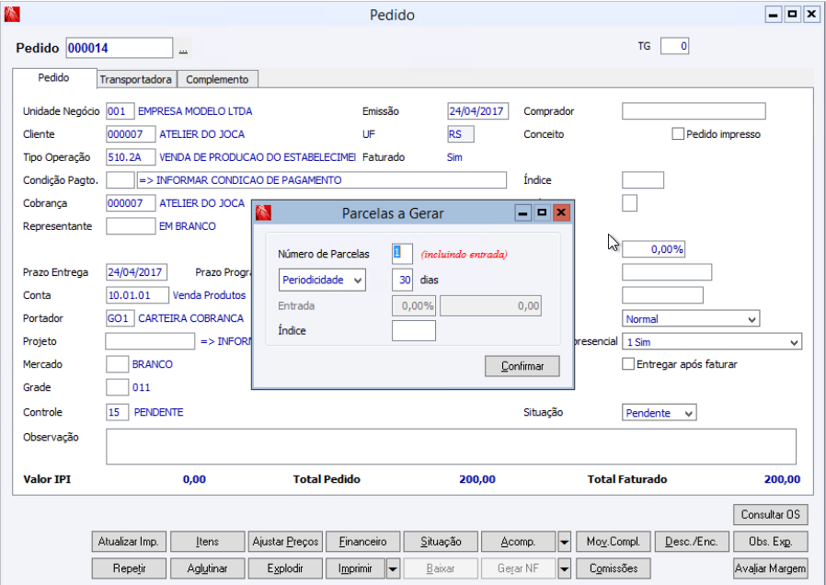Screen dimensions: 826x585
Task: Switch to the Complemento tab
Action: tap(217, 79)
